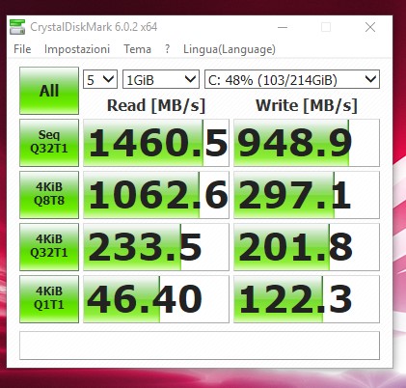
Task: Run all benchmarks with the All button
Action: pos(49,91)
